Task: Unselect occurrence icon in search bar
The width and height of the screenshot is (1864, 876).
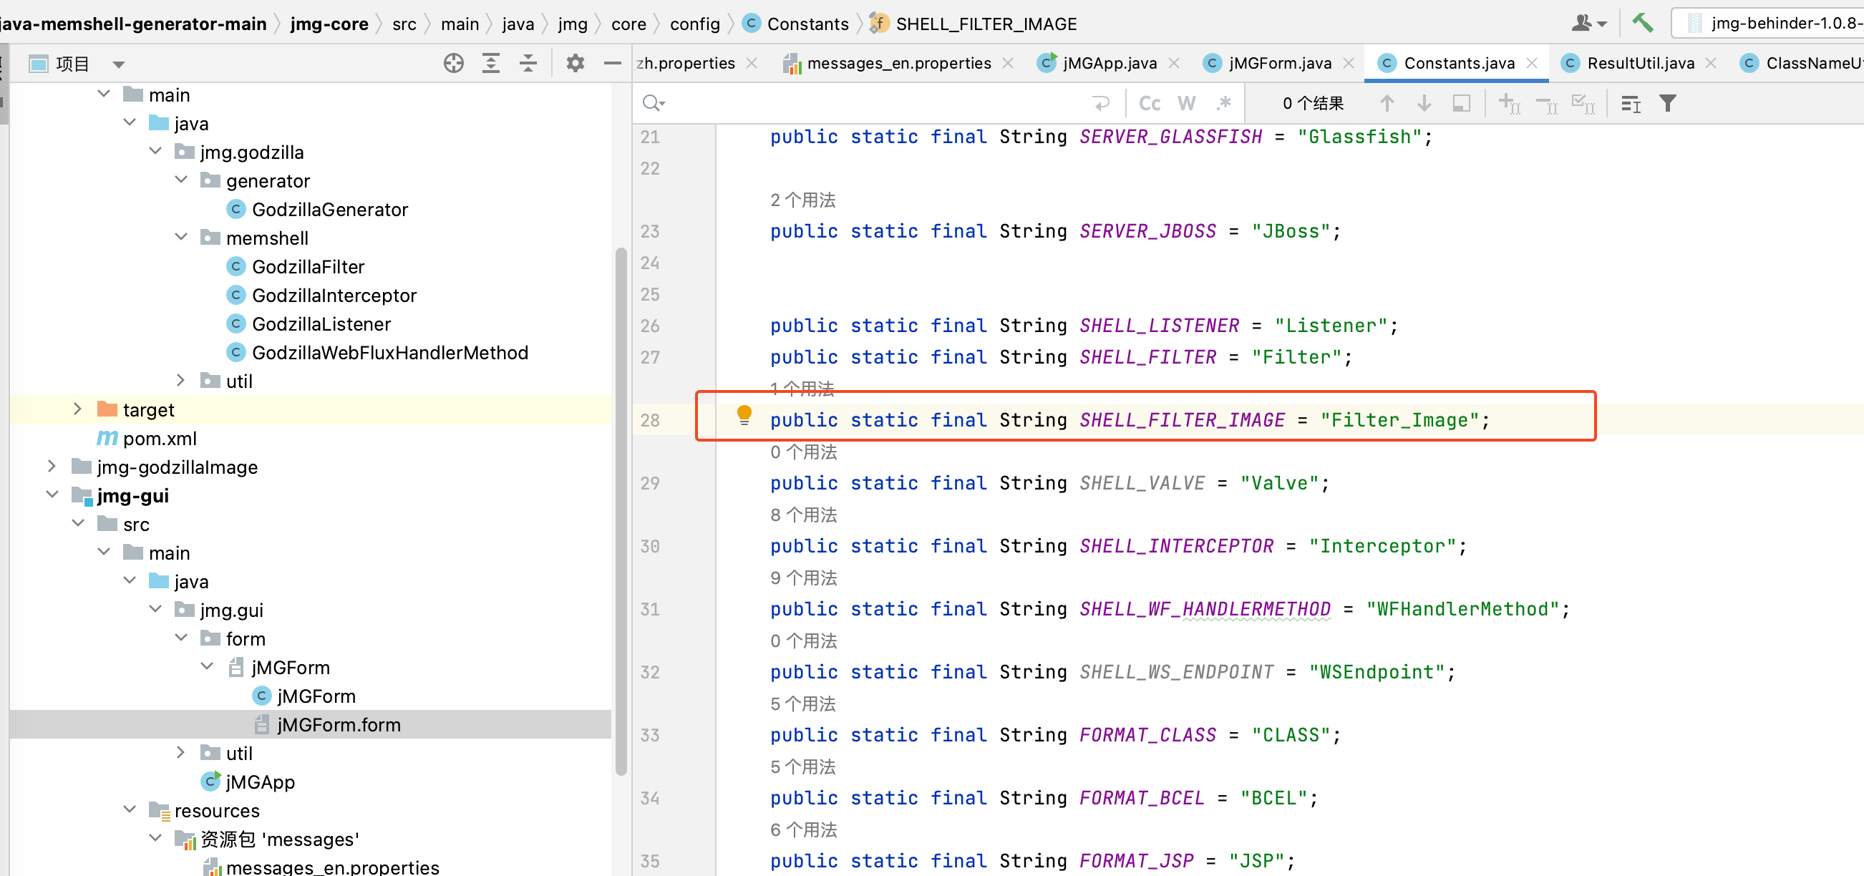Action: [1547, 106]
